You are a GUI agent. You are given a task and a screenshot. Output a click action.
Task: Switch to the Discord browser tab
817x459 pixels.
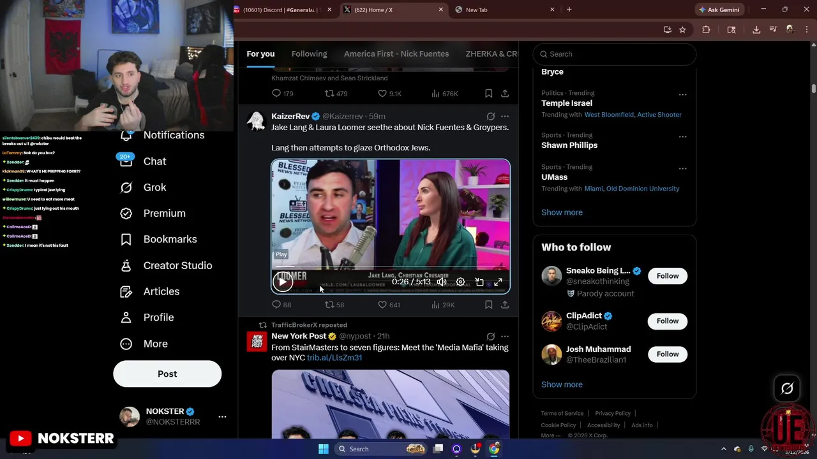point(281,10)
